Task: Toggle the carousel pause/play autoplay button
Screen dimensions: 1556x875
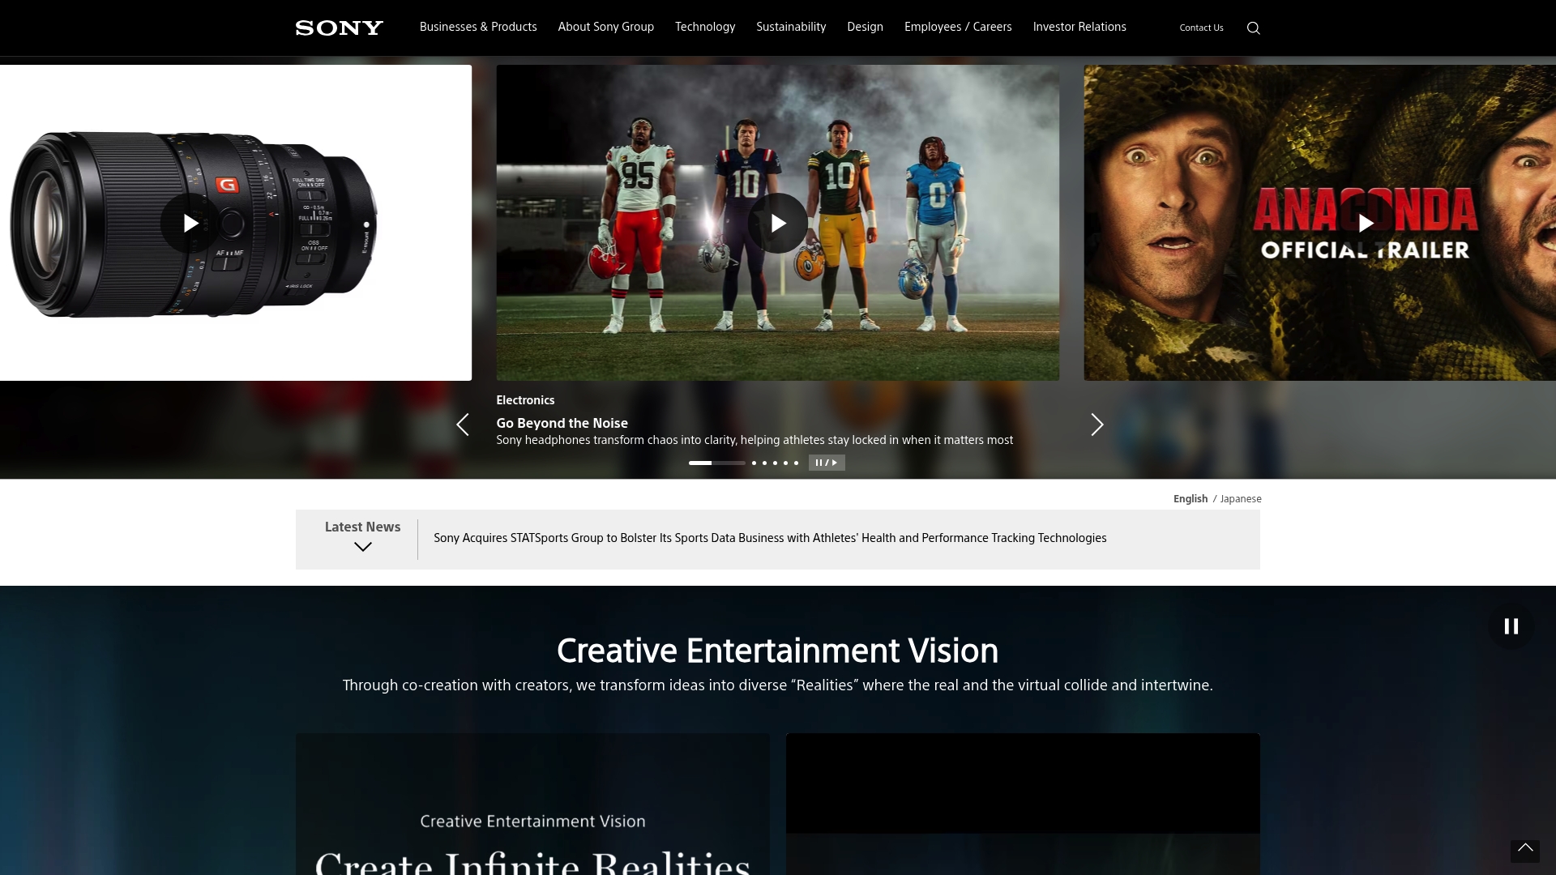Action: (827, 463)
